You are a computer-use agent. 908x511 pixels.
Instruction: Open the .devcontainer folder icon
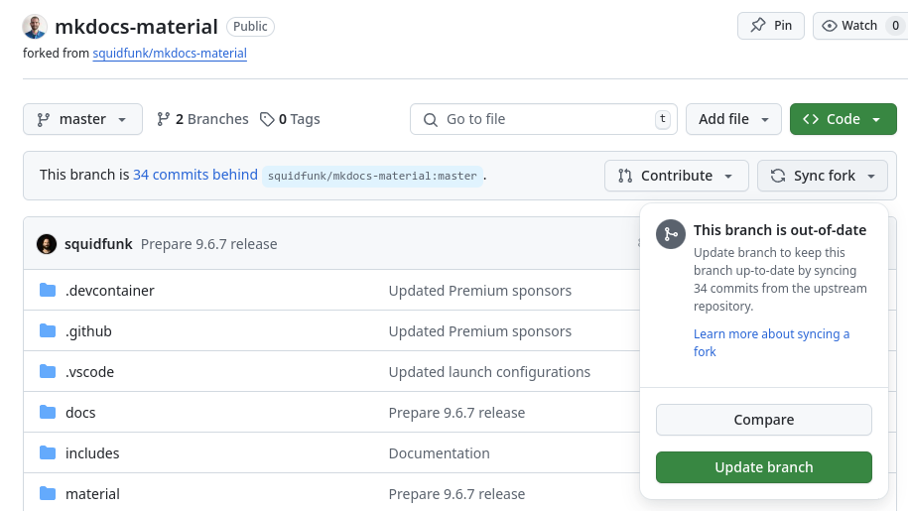[48, 290]
